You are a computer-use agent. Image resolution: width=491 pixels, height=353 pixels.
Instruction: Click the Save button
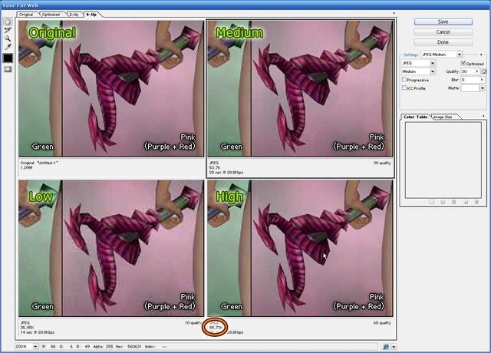click(443, 21)
